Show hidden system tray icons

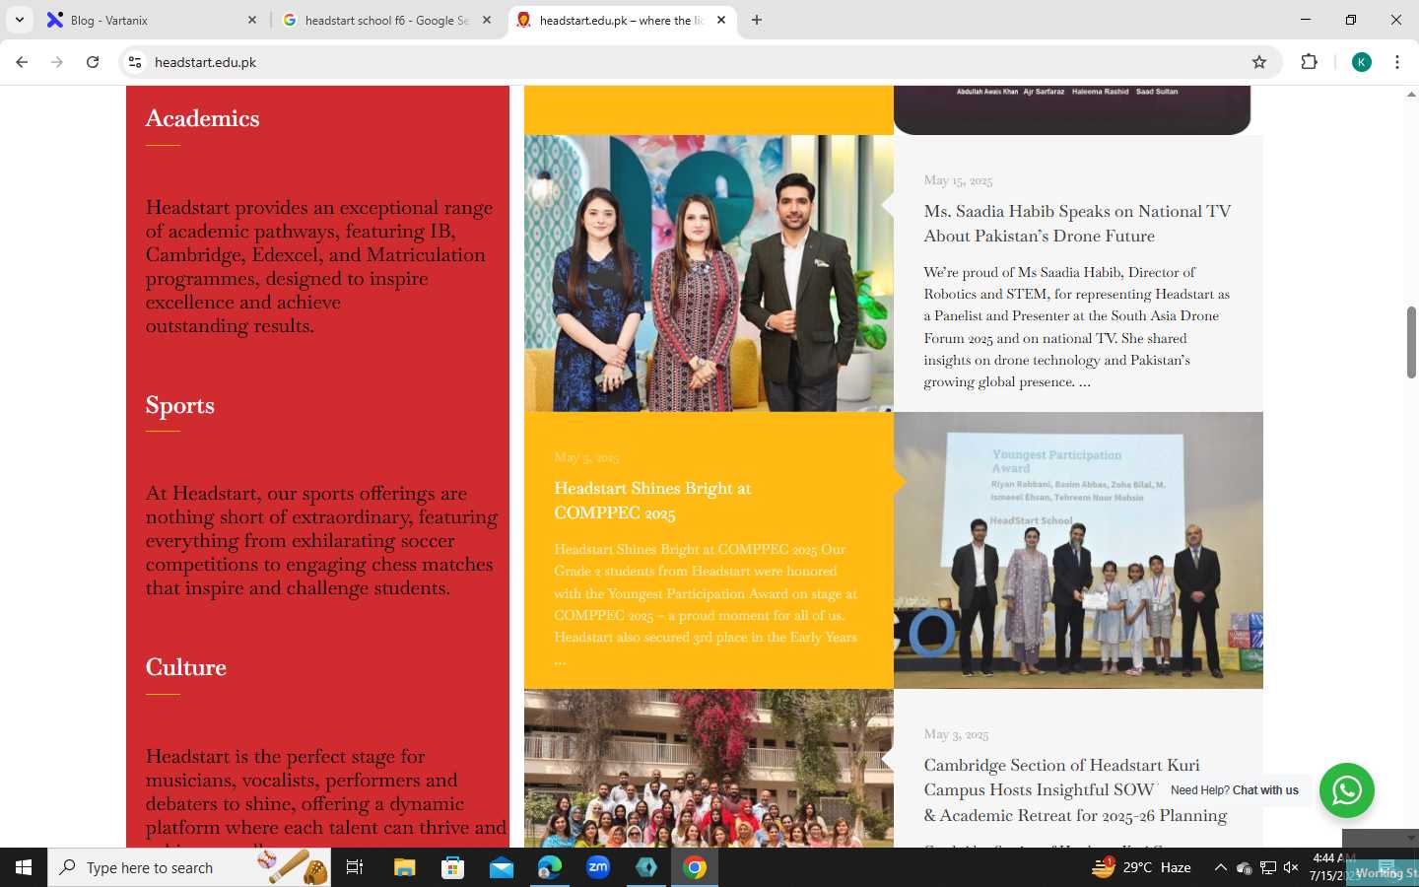pos(1220,867)
